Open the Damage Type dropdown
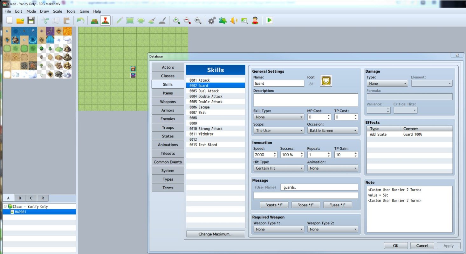Image resolution: width=466 pixels, height=254 pixels. click(x=387, y=84)
